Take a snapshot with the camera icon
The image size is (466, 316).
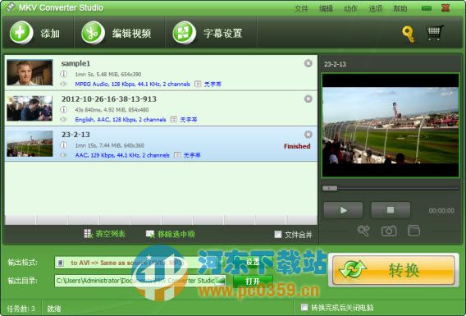[x=389, y=231]
